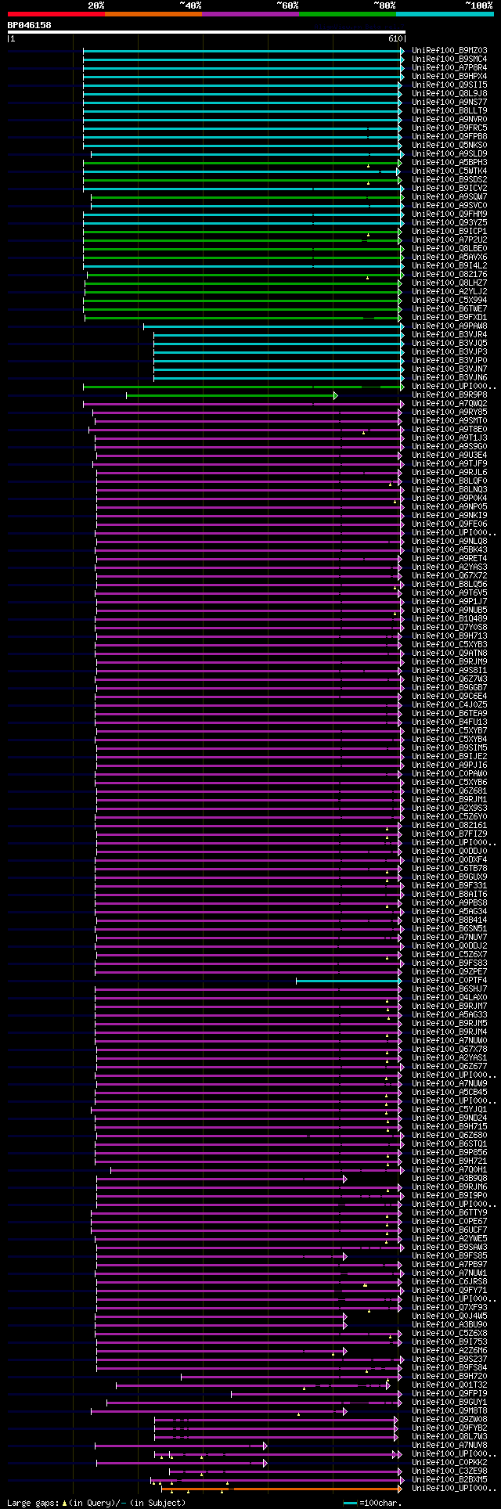Select hit label UniRef100_B8LQF0
This screenshot has height=1509, width=501.
coord(451,481)
